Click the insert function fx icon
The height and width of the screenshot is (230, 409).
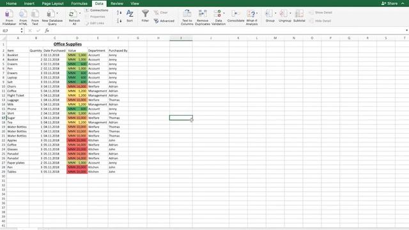click(x=47, y=31)
